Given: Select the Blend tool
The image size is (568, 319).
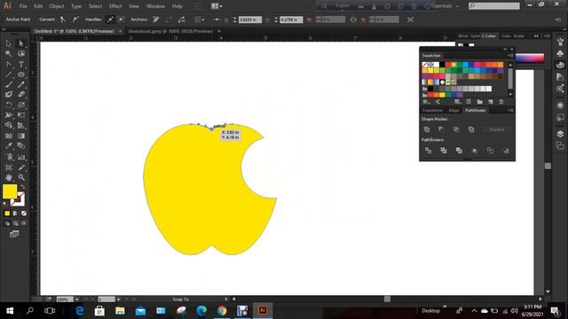Looking at the screenshot, I should point(21,146).
